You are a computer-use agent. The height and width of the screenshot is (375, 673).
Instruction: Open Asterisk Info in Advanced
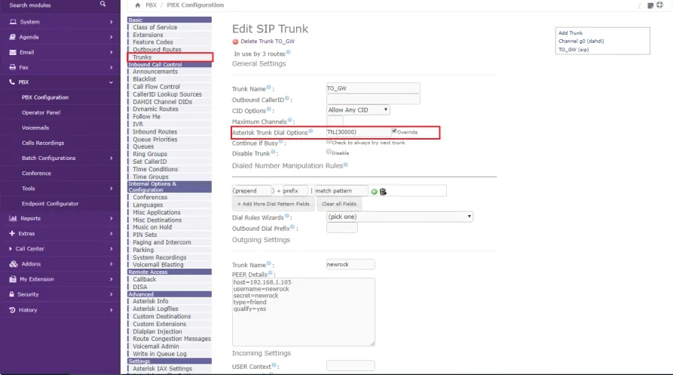(150, 301)
